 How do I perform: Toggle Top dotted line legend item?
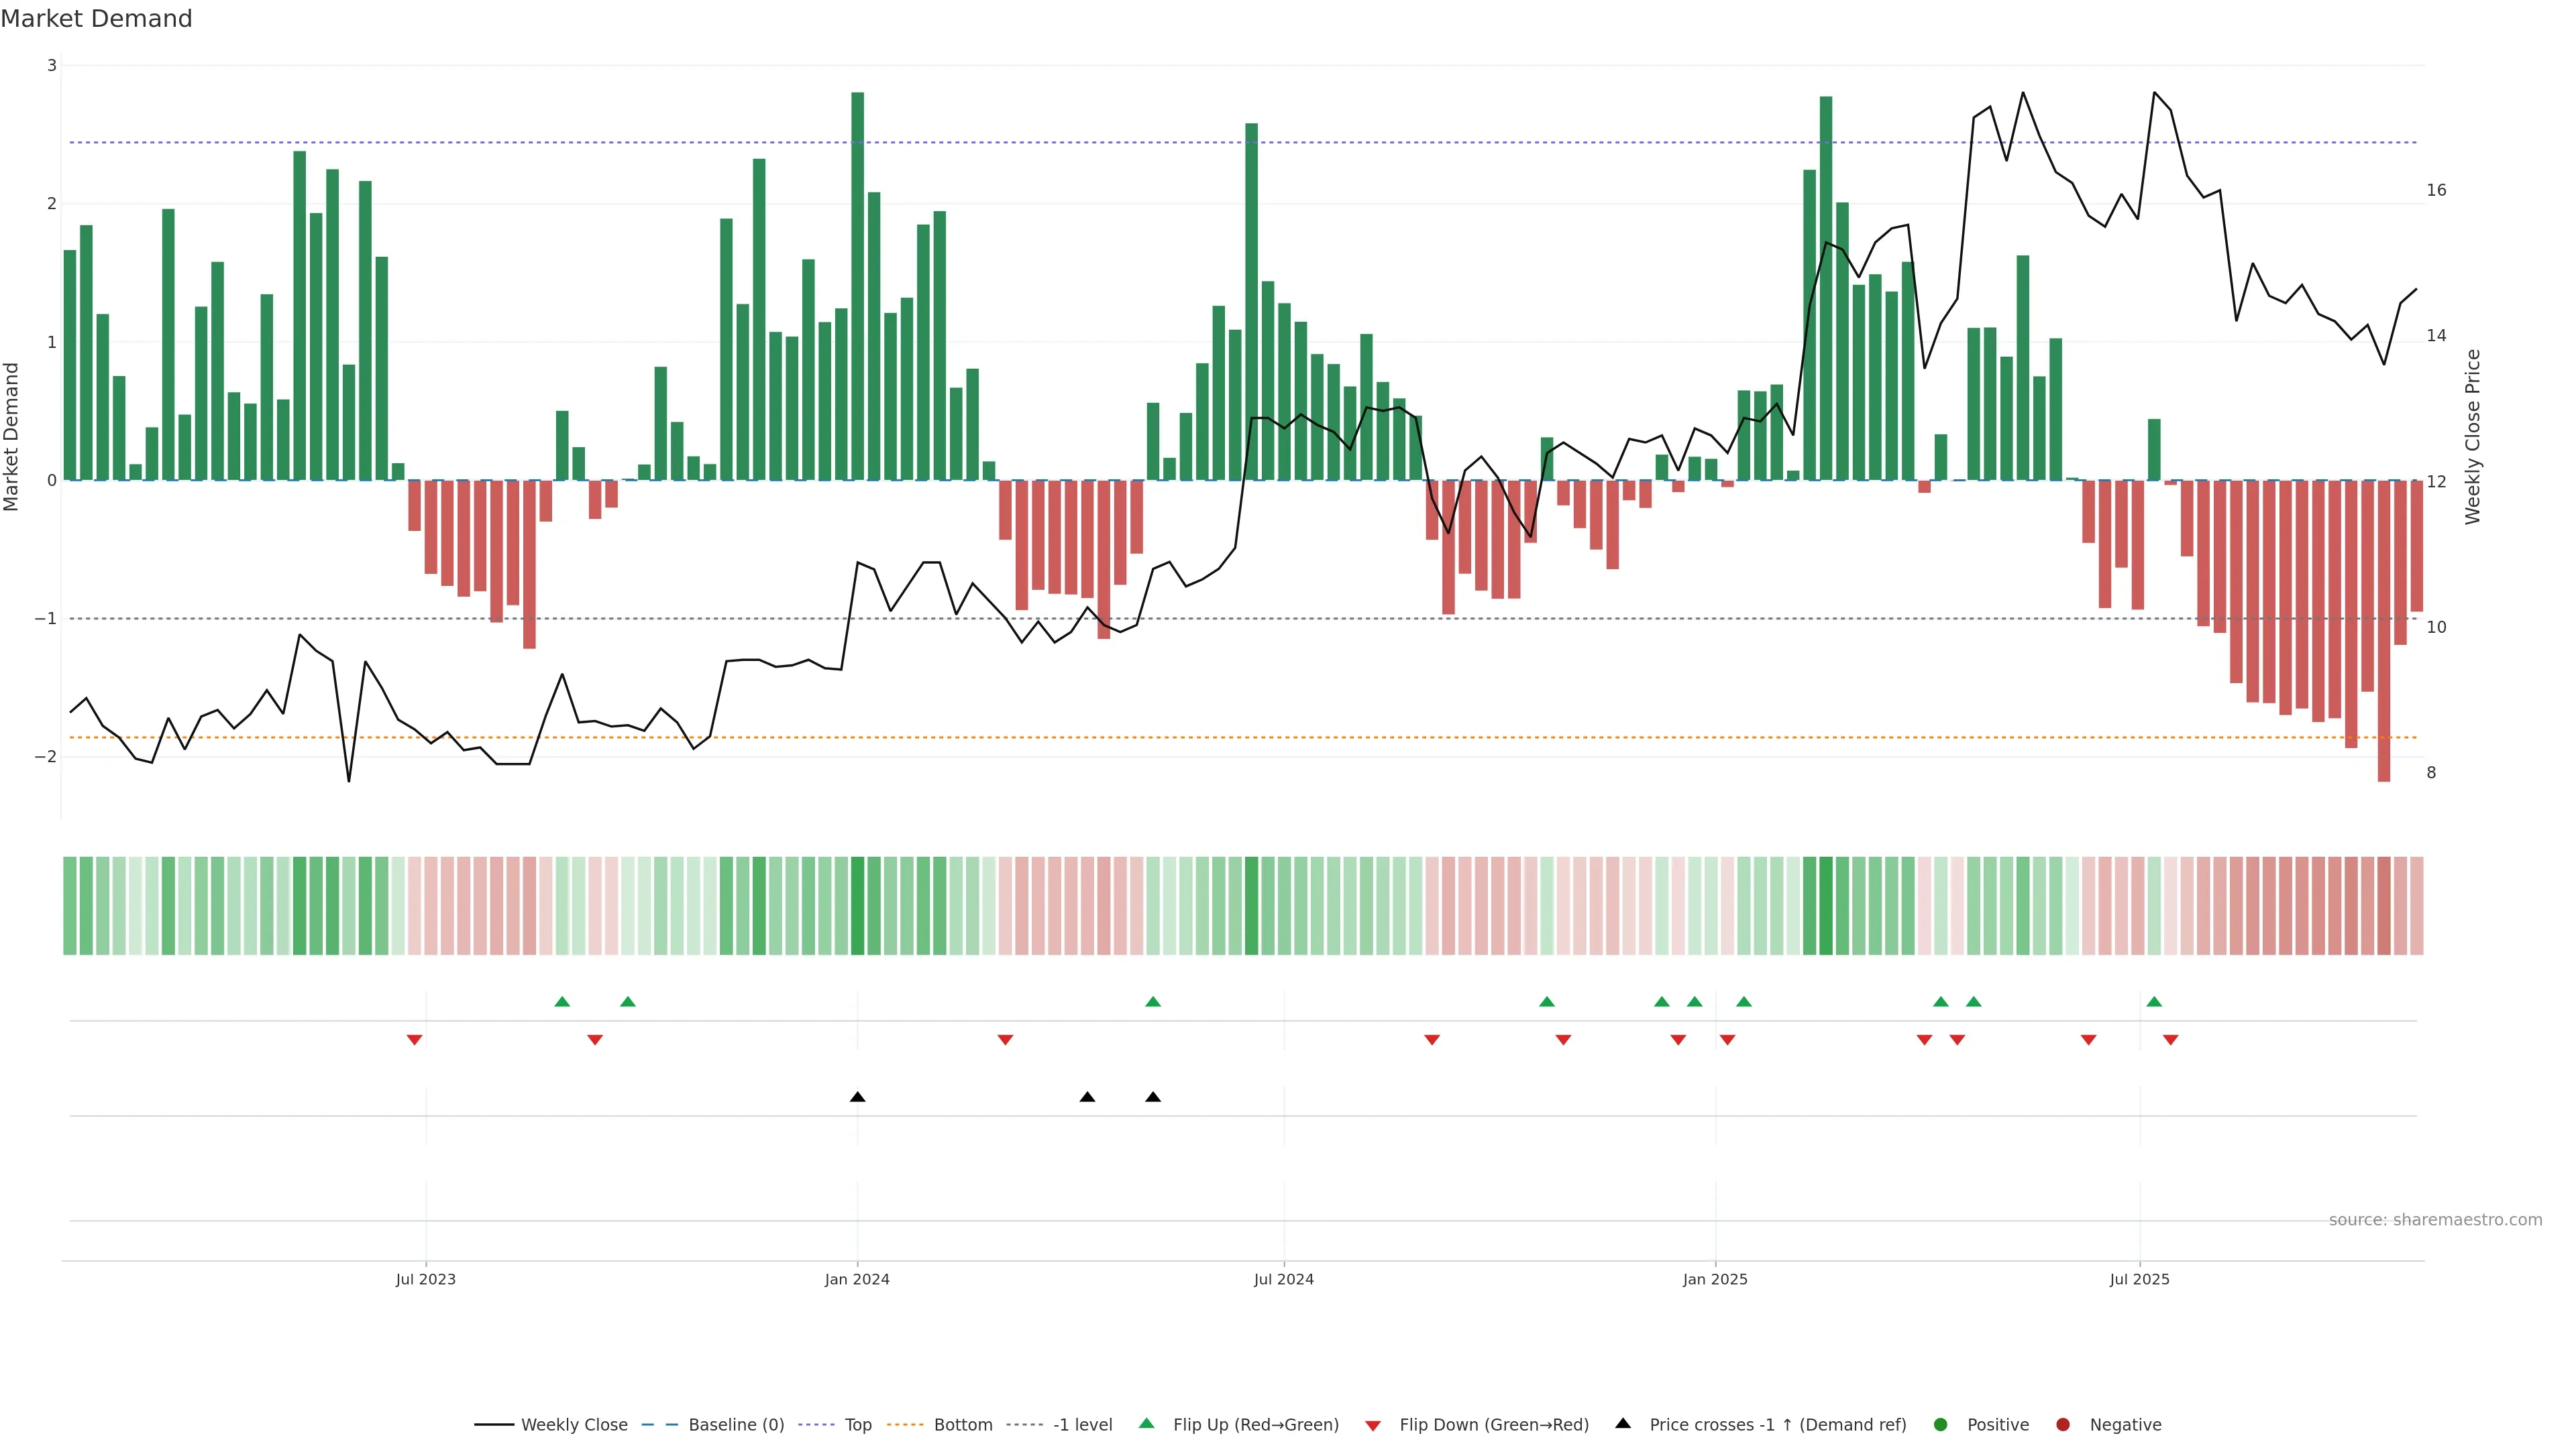[857, 1425]
